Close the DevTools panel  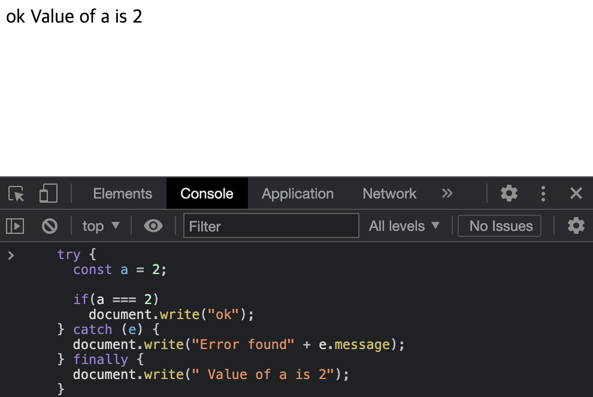tap(576, 193)
